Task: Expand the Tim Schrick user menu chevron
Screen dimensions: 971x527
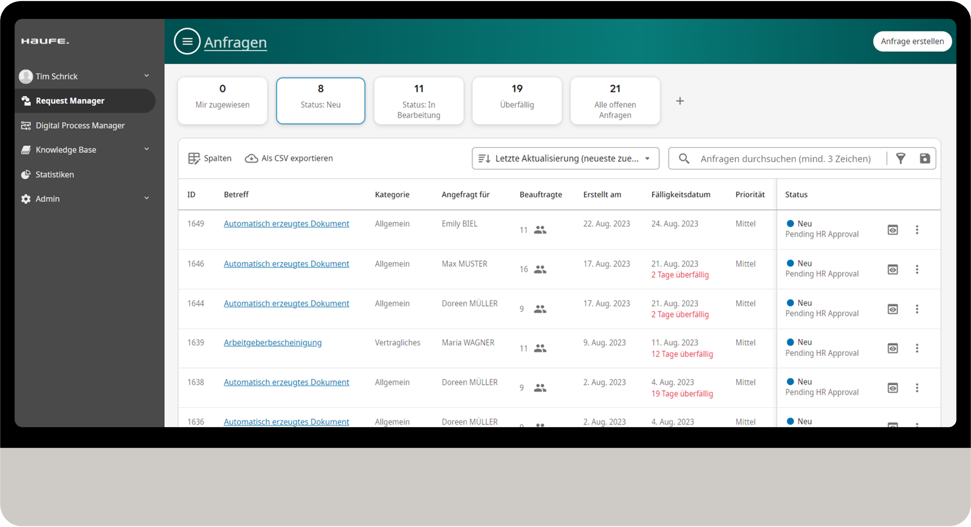Action: [x=146, y=76]
